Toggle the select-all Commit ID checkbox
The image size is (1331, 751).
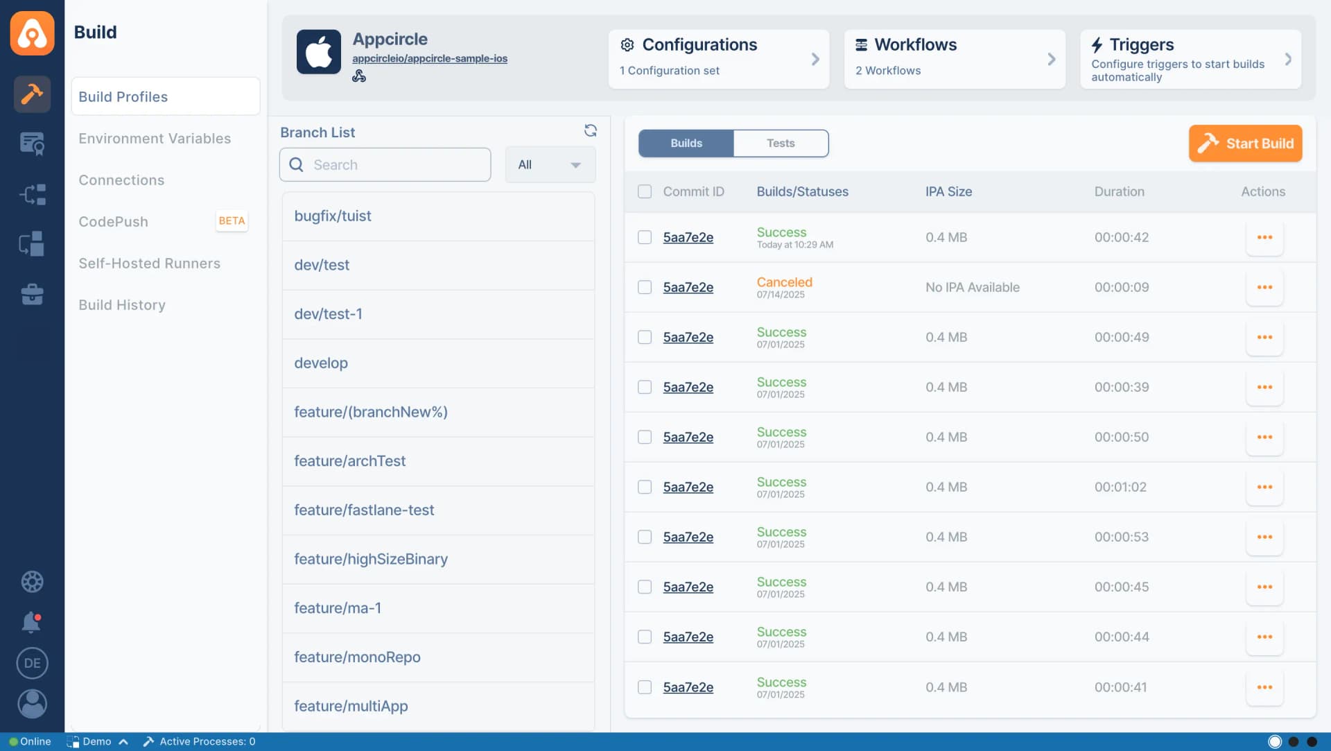pos(645,191)
